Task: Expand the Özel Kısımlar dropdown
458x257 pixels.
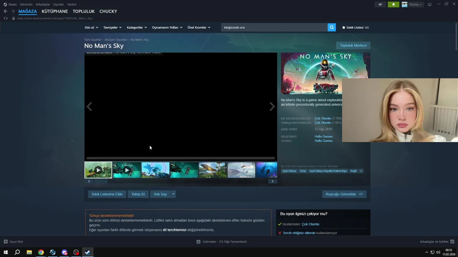Action: click(199, 27)
